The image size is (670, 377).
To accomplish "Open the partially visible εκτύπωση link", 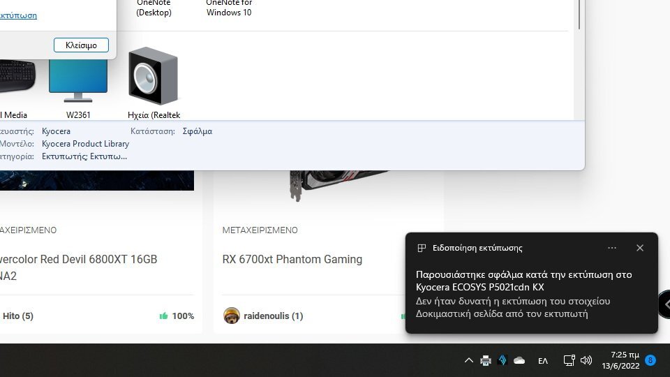I will 18,15.
